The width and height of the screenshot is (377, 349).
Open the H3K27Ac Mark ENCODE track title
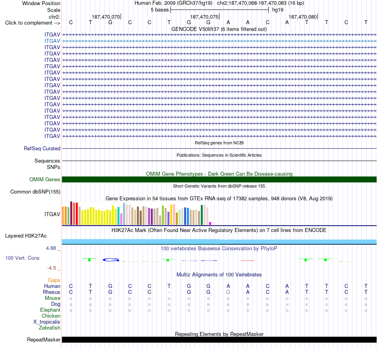point(219,230)
